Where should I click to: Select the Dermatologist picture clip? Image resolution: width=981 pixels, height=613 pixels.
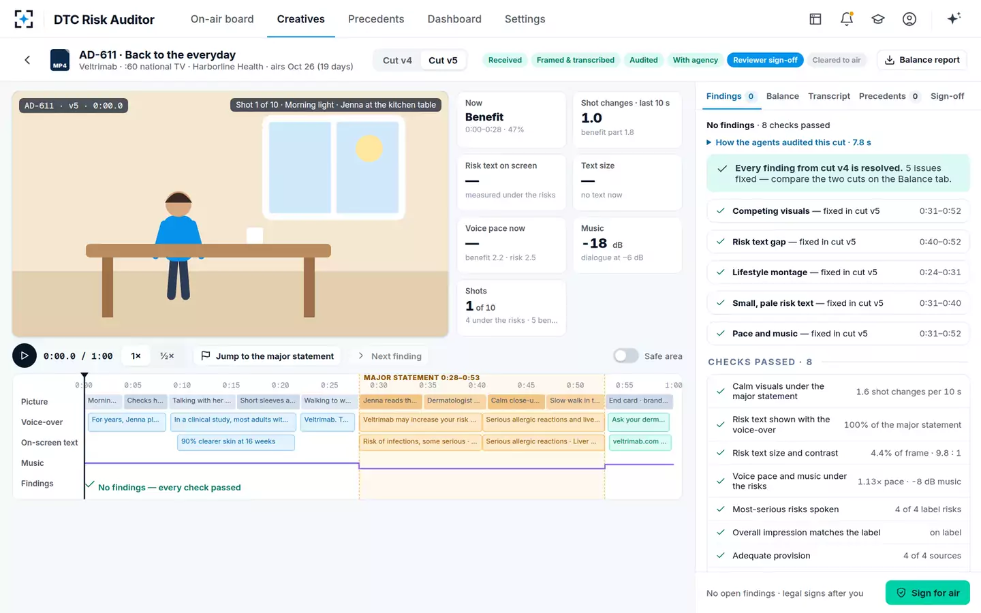tap(454, 400)
